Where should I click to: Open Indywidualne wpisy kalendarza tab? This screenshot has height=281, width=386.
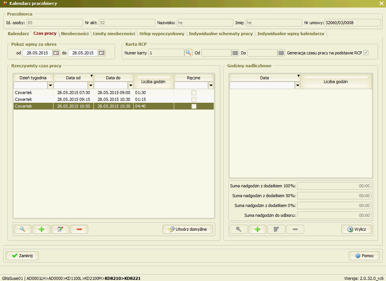point(291,34)
